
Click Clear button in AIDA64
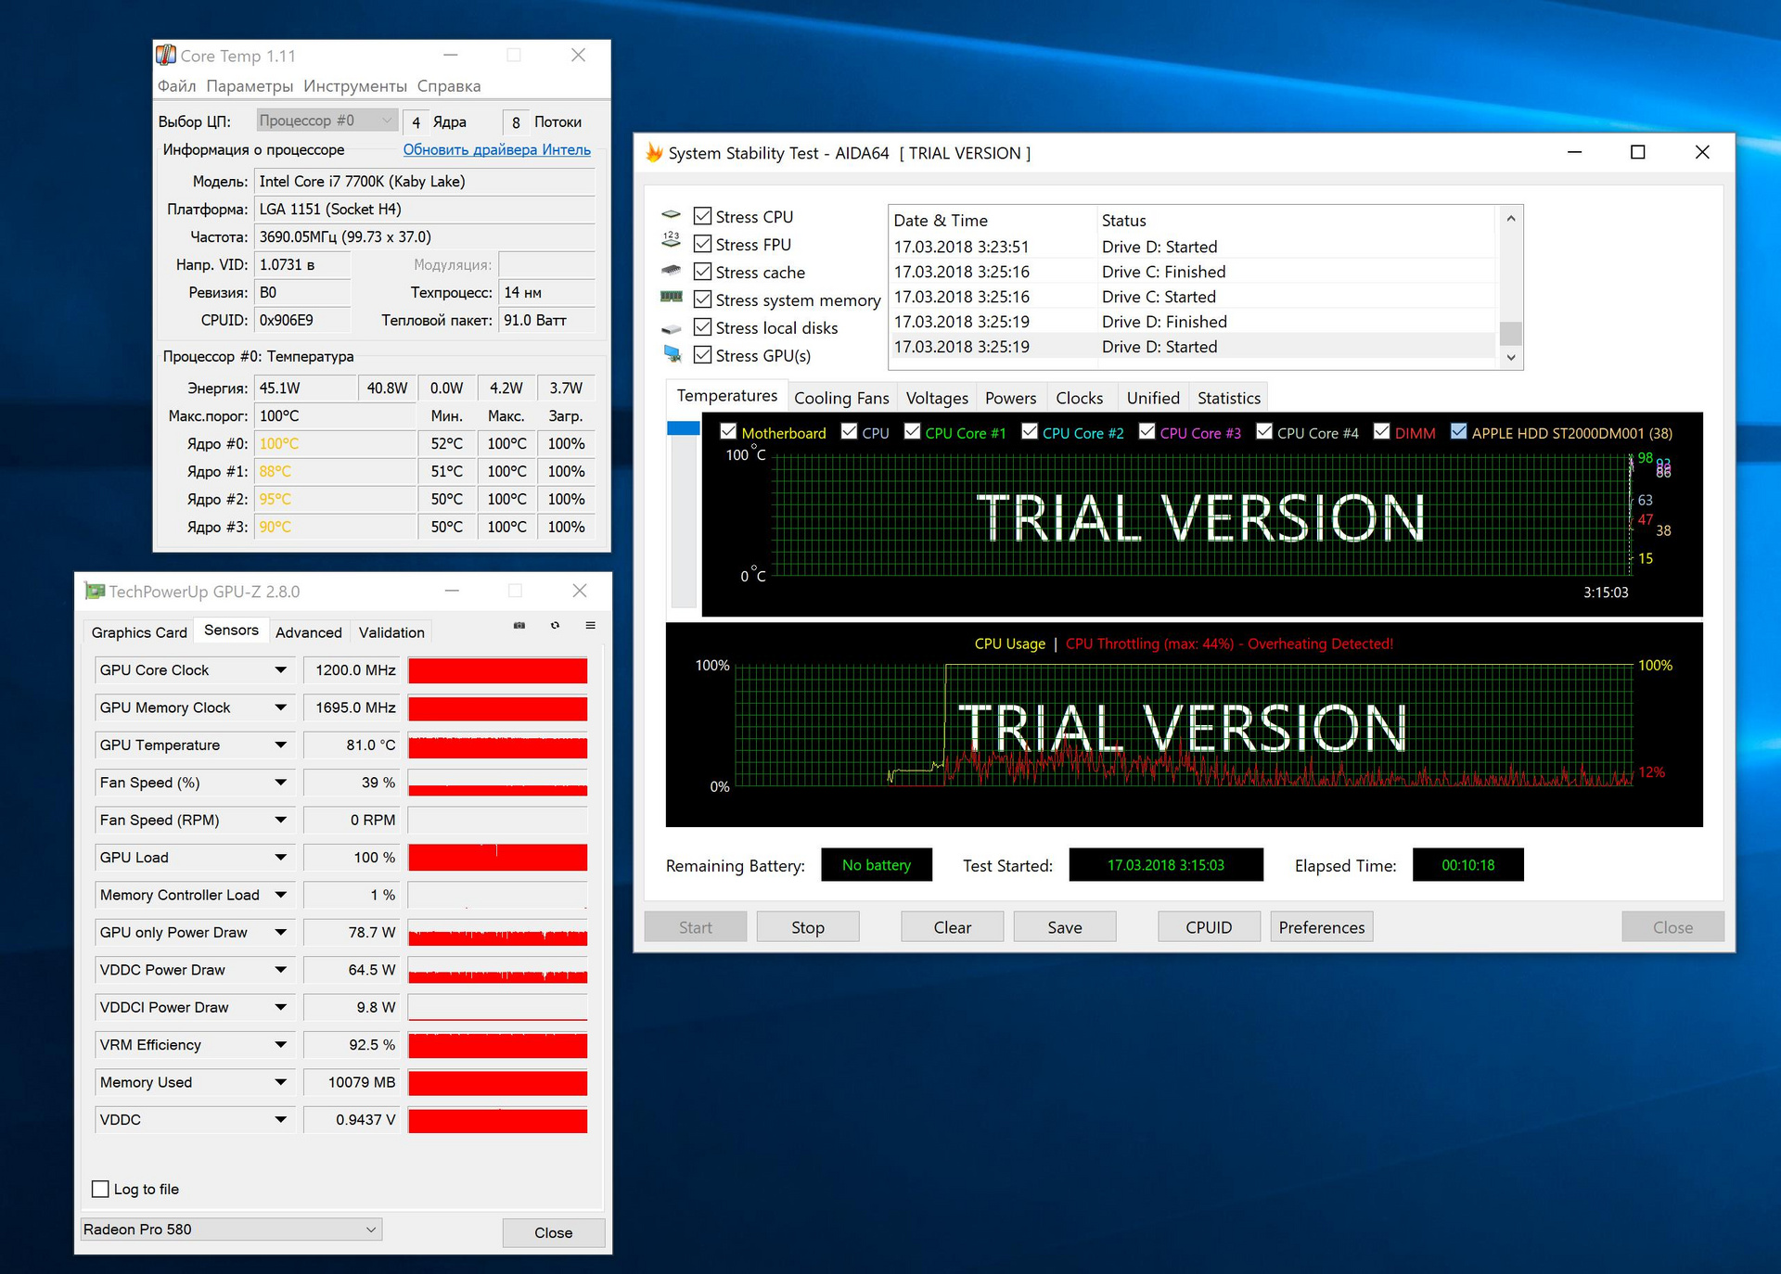pyautogui.click(x=953, y=927)
